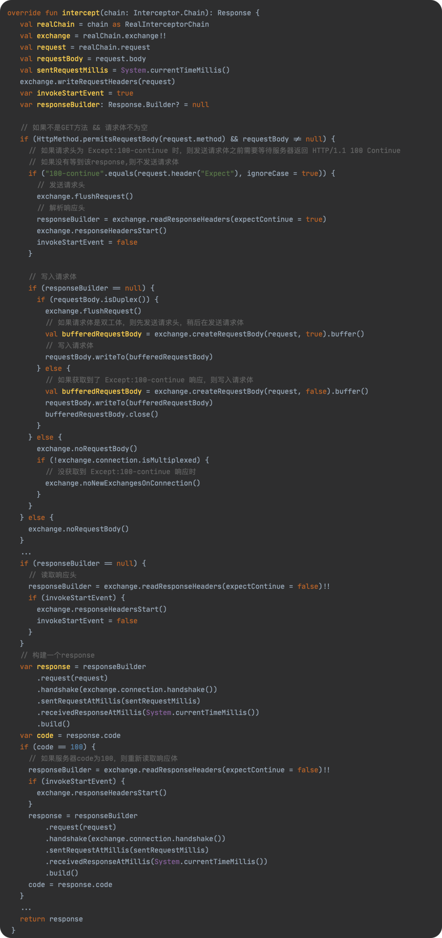The height and width of the screenshot is (938, 442).
Task: Click "if (requestBody.isDuplex())" line
Action: tap(98, 300)
